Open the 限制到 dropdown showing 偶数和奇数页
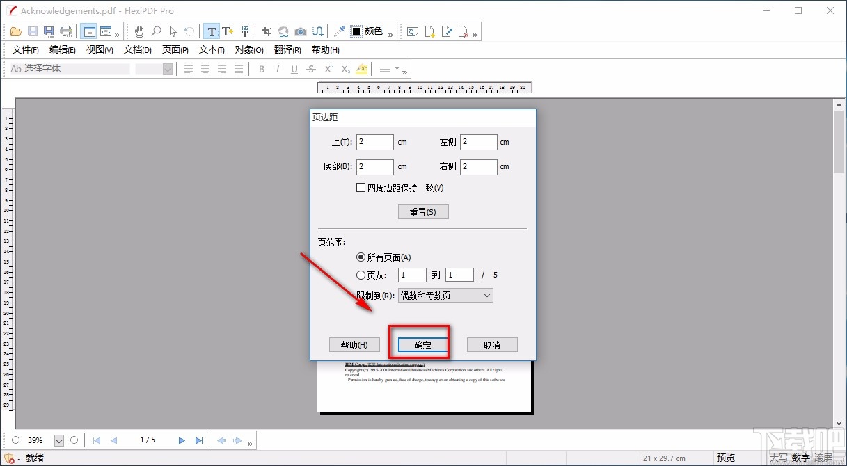This screenshot has width=847, height=466. pos(445,295)
